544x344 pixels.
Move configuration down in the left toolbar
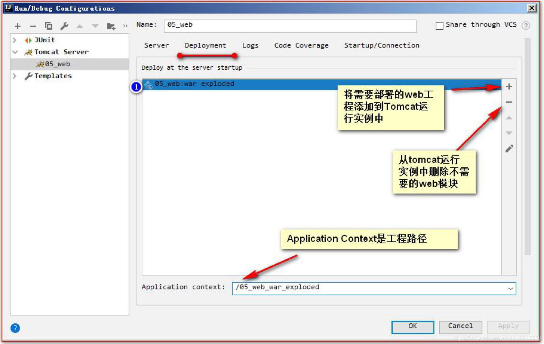(x=95, y=26)
